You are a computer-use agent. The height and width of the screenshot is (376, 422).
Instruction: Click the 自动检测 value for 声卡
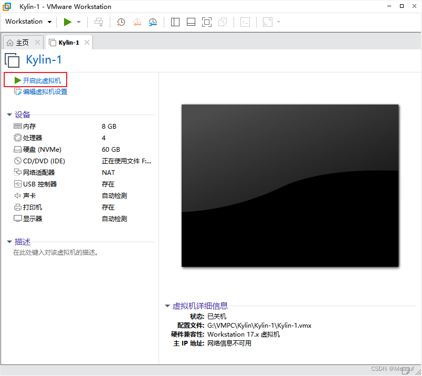click(x=114, y=196)
